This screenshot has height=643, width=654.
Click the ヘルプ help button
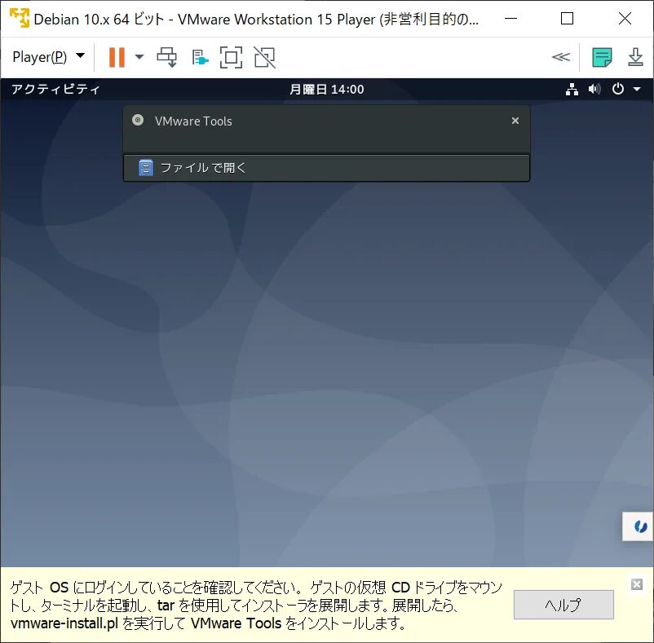563,604
